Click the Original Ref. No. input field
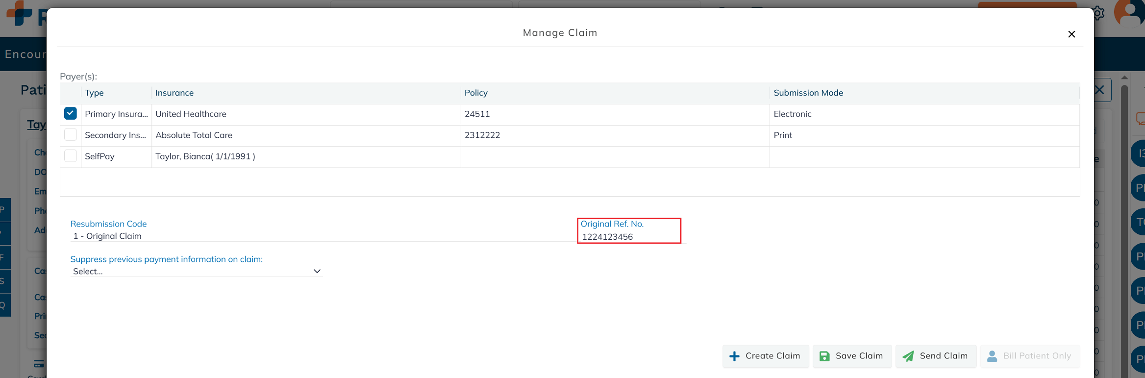Viewport: 1145px width, 378px height. [x=629, y=237]
